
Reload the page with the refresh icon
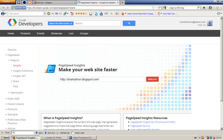coord(159,8)
